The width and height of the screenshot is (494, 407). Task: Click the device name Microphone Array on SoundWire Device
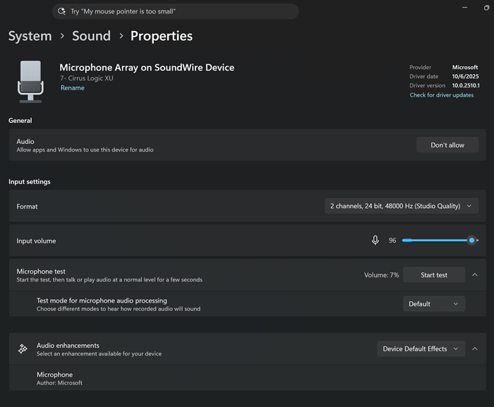147,68
